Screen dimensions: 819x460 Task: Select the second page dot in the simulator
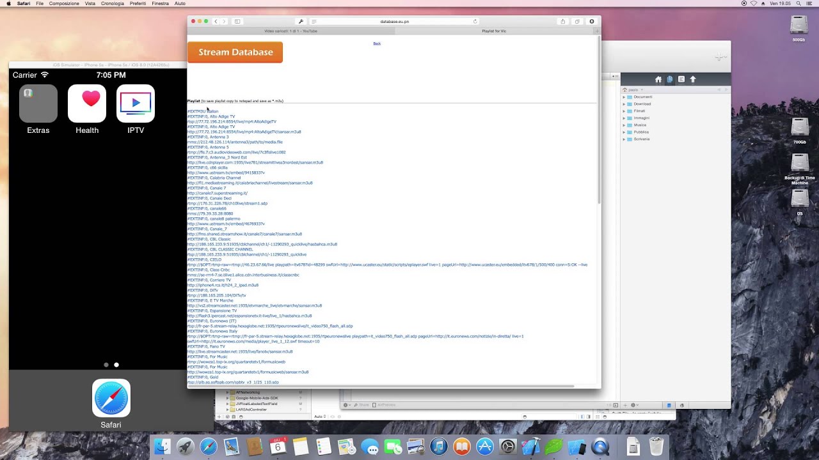coord(116,365)
